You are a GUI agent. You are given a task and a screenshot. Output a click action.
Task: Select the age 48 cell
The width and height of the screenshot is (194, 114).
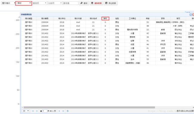(x=148, y=26)
